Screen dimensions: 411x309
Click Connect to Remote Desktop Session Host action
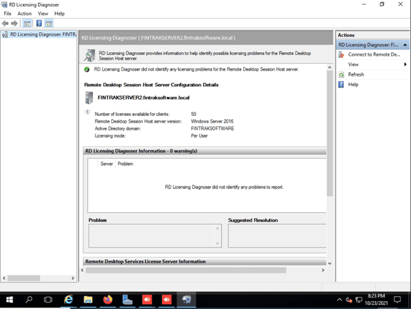tap(373, 55)
